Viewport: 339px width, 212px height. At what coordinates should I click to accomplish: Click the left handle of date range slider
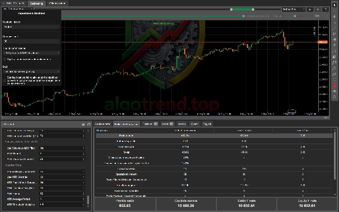(x=231, y=10)
